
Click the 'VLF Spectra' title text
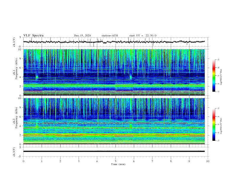(x=33, y=35)
